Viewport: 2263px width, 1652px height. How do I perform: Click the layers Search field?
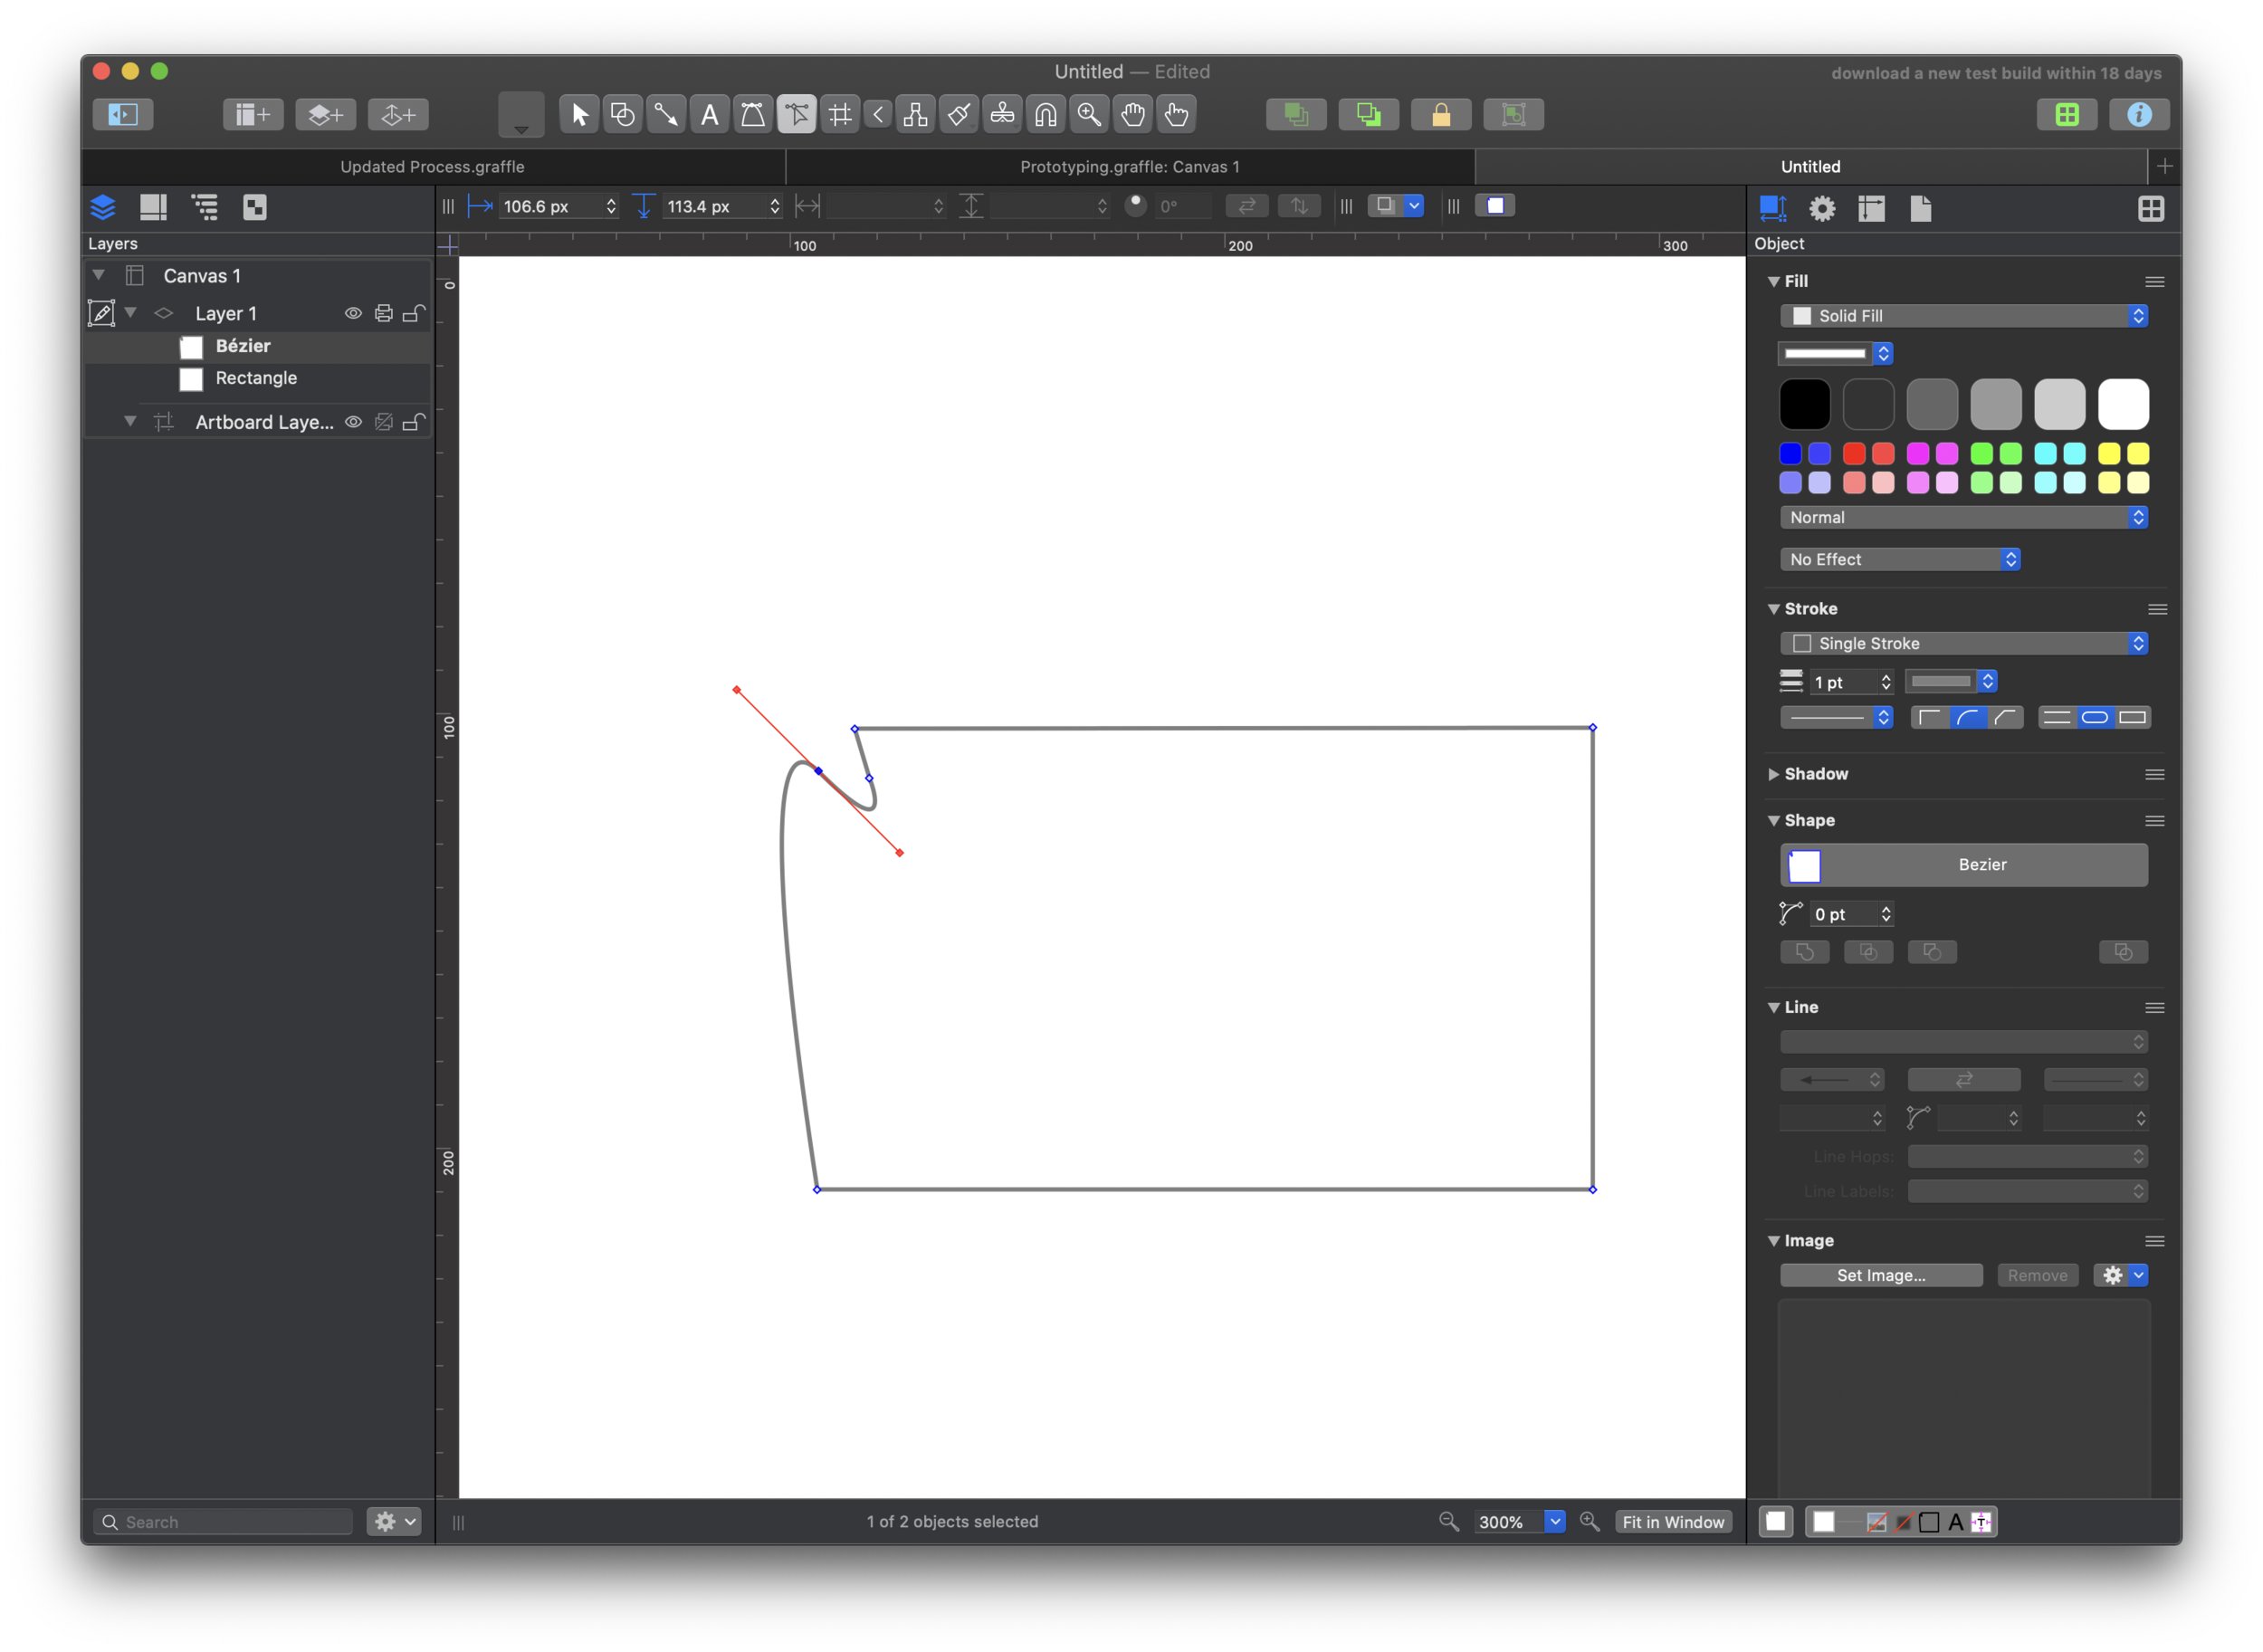pyautogui.click(x=222, y=1521)
